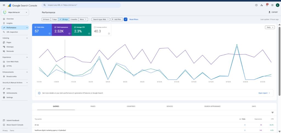Viewport: 281px width, 133px height.
Task: Open Overview from sidebar
Action: (15, 19)
